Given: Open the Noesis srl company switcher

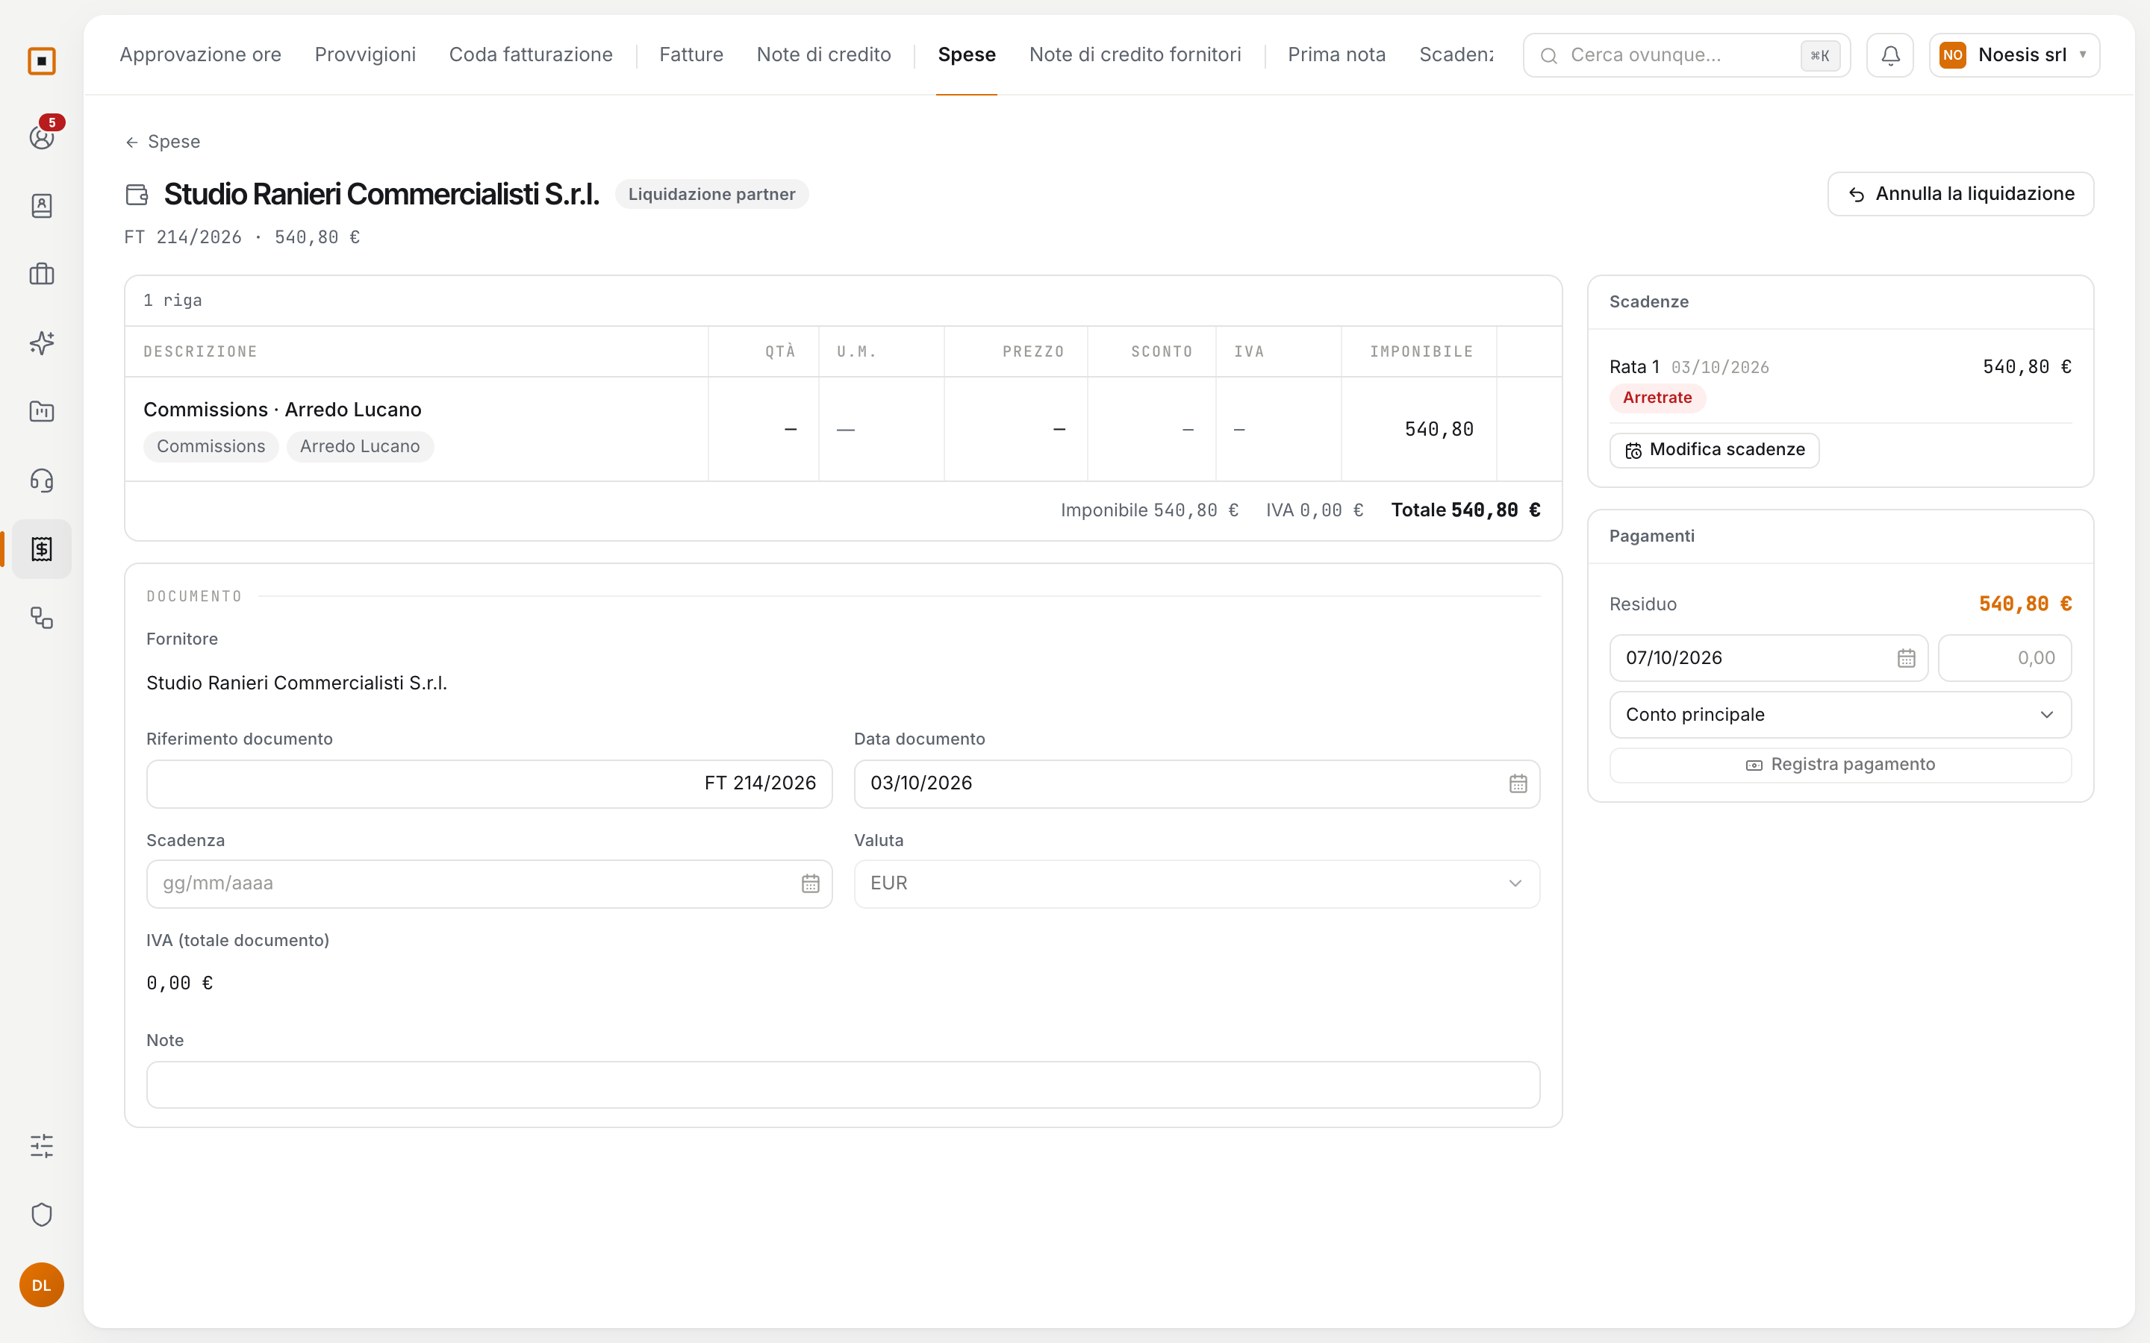Looking at the screenshot, I should tap(2014, 55).
